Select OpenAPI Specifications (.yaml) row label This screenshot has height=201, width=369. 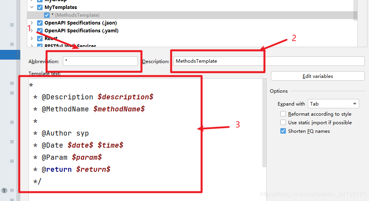(82, 30)
